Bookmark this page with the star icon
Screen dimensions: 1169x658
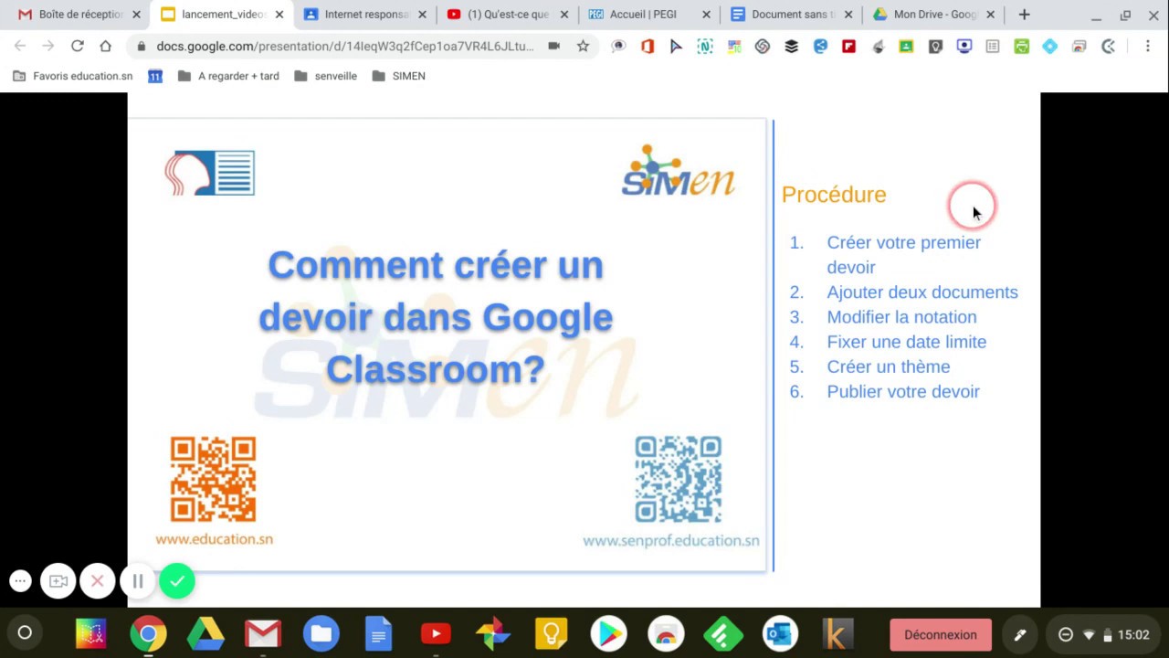(583, 46)
